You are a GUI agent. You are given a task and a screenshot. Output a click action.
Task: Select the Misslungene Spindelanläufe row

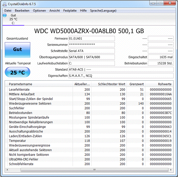[x=89, y=118]
